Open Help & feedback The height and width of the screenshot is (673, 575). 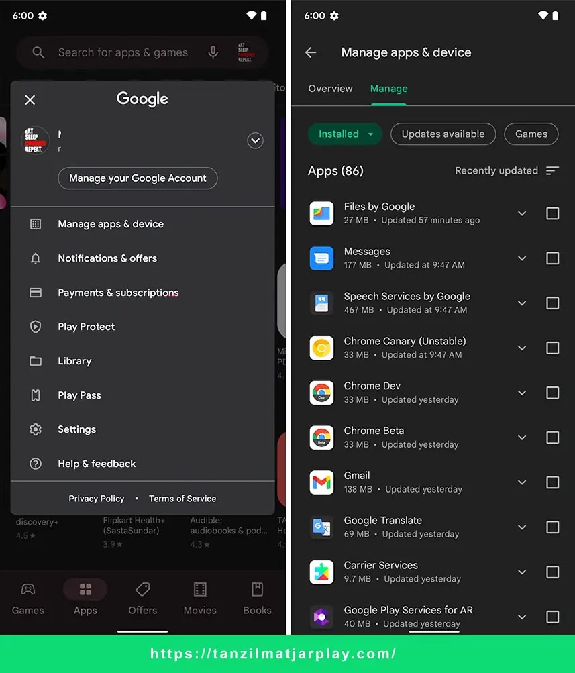[x=98, y=464]
